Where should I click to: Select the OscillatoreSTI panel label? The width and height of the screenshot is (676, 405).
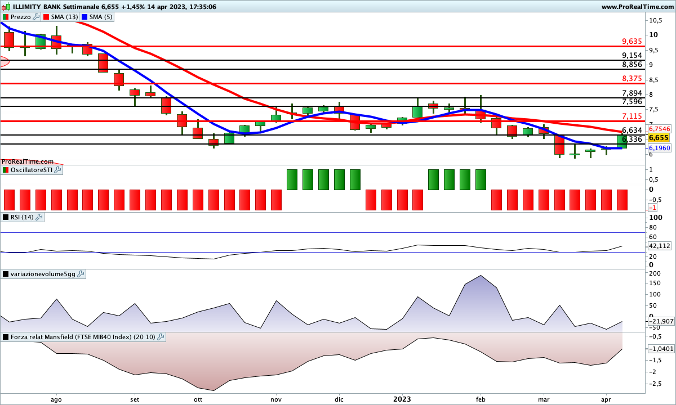click(x=31, y=170)
